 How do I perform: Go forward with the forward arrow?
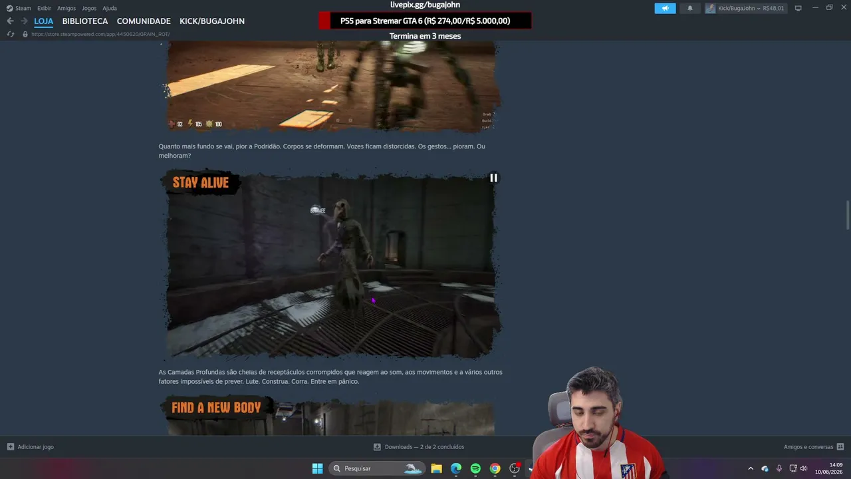tap(24, 21)
